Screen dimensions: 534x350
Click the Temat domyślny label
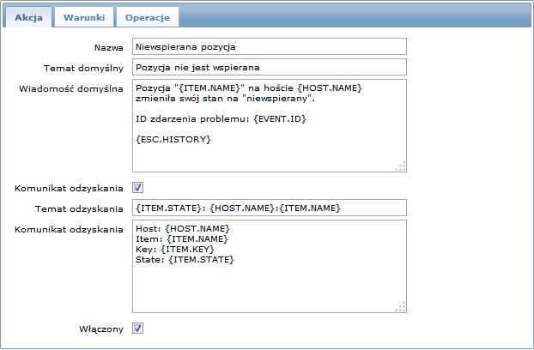(x=83, y=68)
